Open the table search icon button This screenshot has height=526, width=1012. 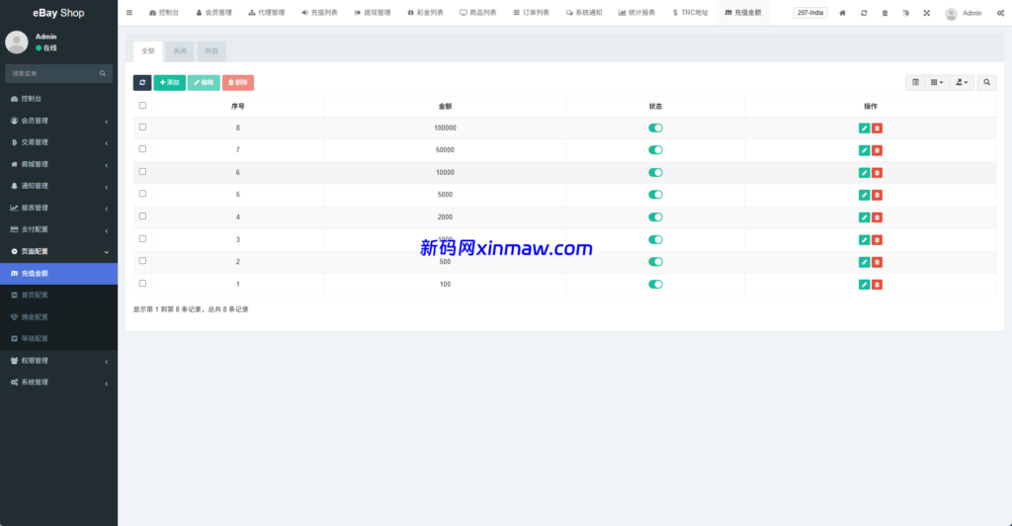point(987,83)
